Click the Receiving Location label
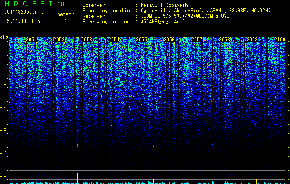 pos(107,11)
